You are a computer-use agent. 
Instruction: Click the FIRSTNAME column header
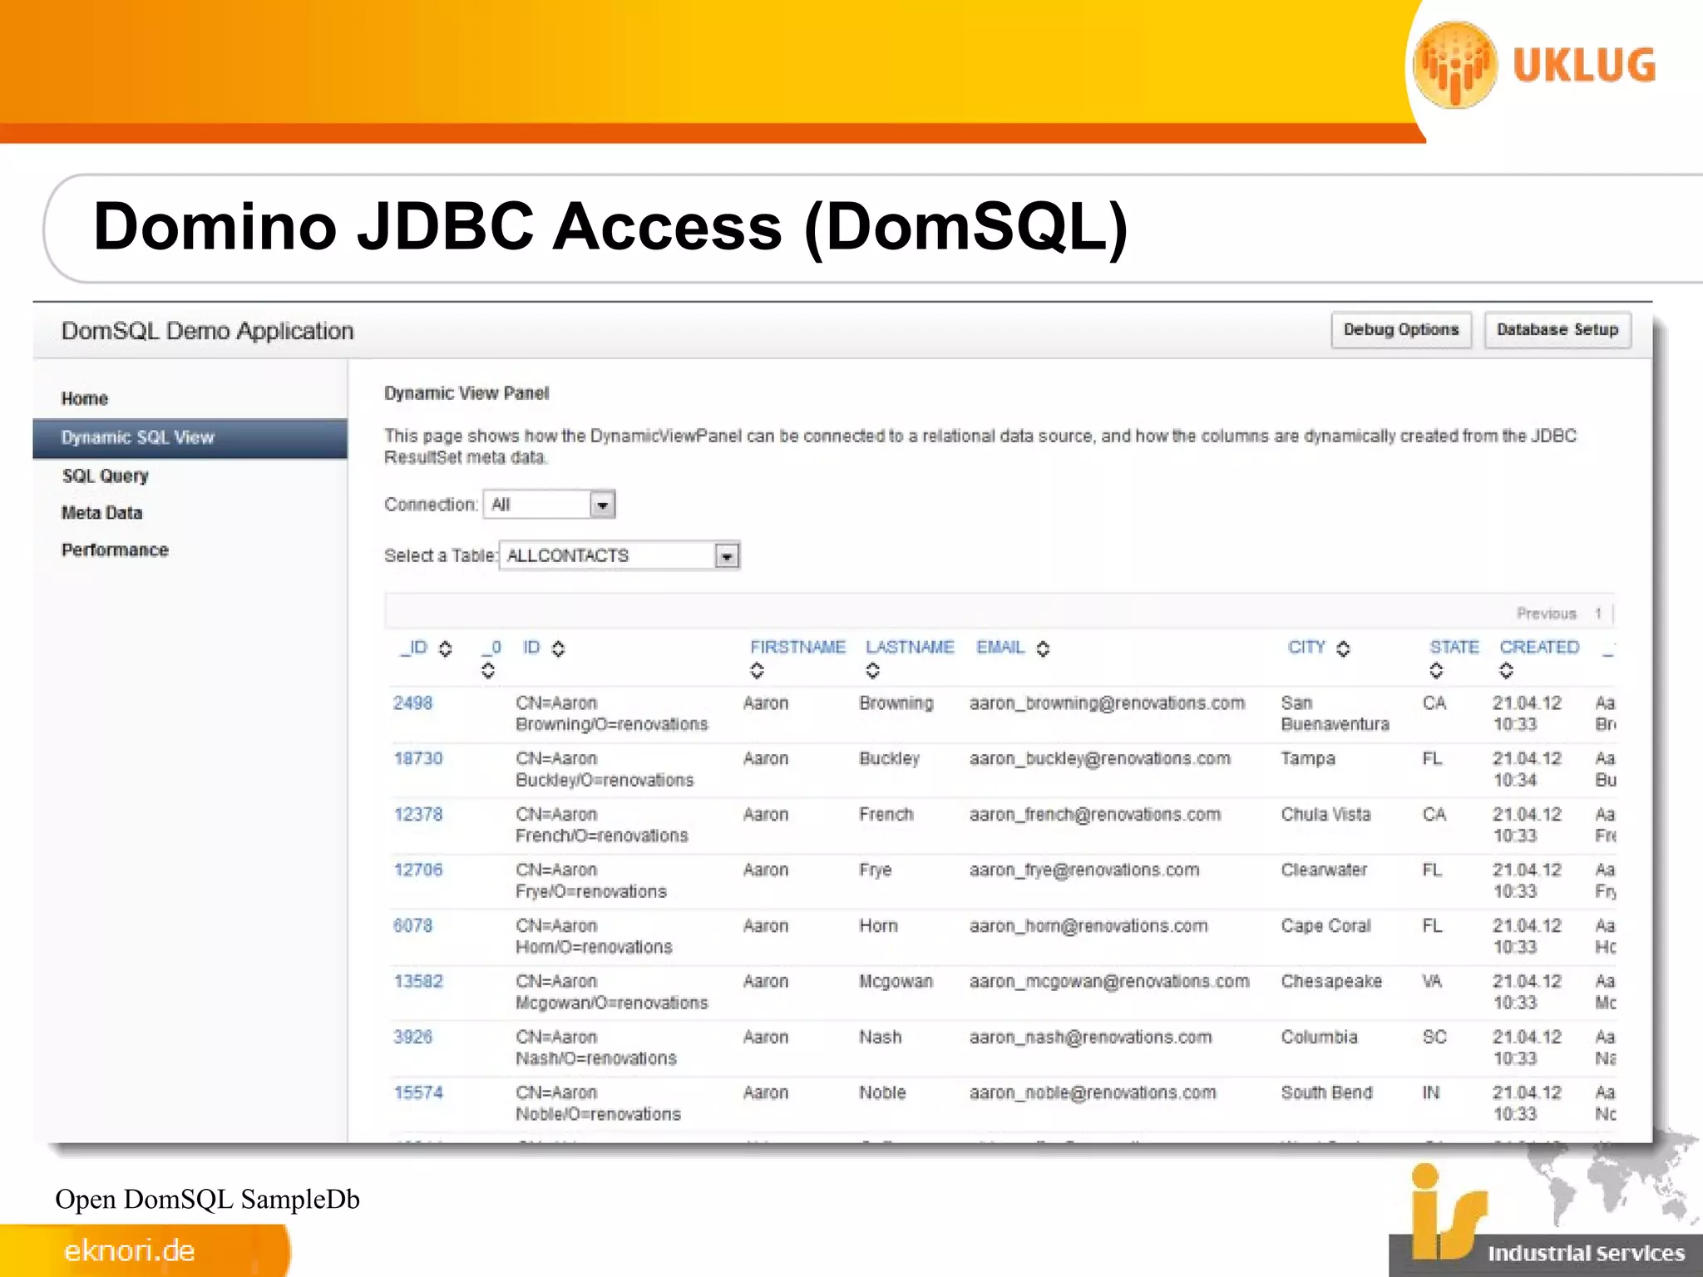(797, 648)
